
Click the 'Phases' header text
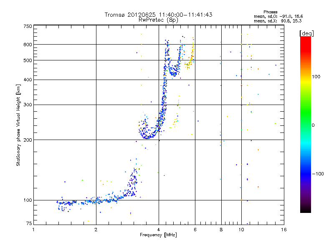pos(270,12)
